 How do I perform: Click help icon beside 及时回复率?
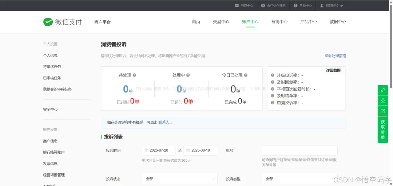click(273, 82)
